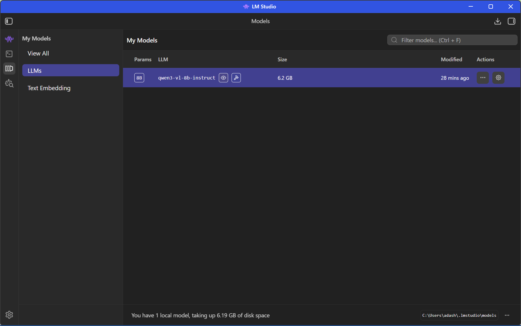
Task: Open the three-dot actions menu for qwen3-vl-8b-instruct
Action: (x=483, y=78)
